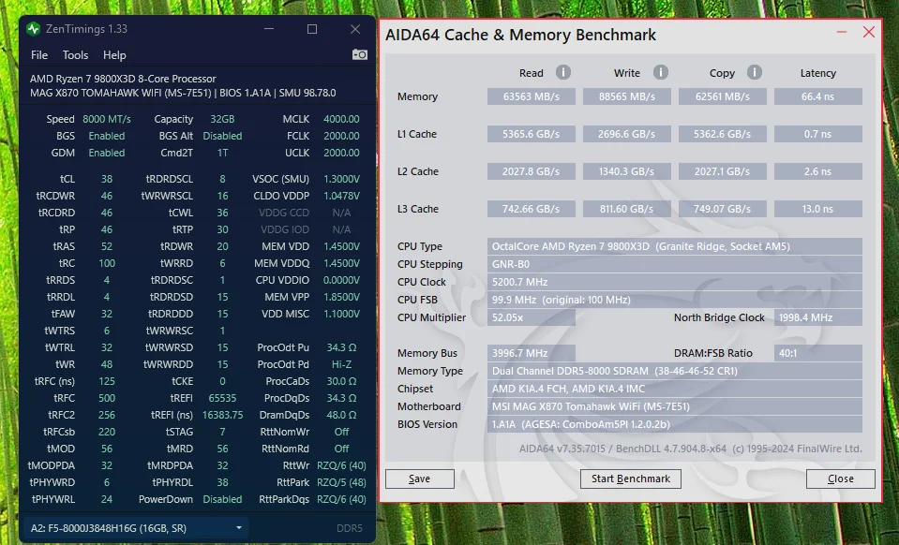Viewport: 899px width, 545px height.
Task: Click the DRAM:FSB Ratio value 40:1
Action: [x=818, y=353]
